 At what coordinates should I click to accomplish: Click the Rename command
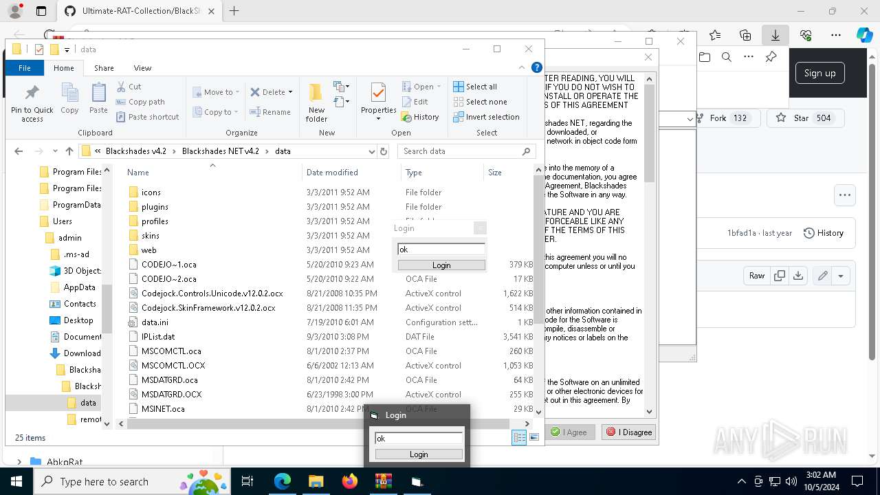click(270, 112)
